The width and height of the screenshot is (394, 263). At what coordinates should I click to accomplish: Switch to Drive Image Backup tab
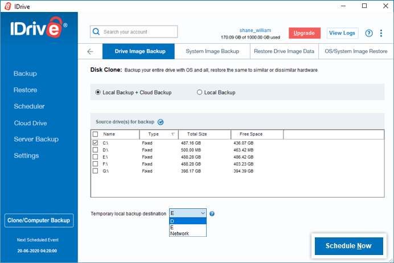(x=138, y=51)
